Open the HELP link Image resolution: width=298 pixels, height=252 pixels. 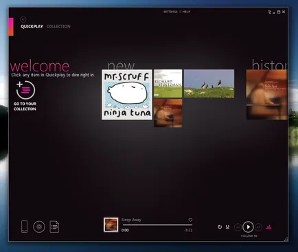(186, 12)
